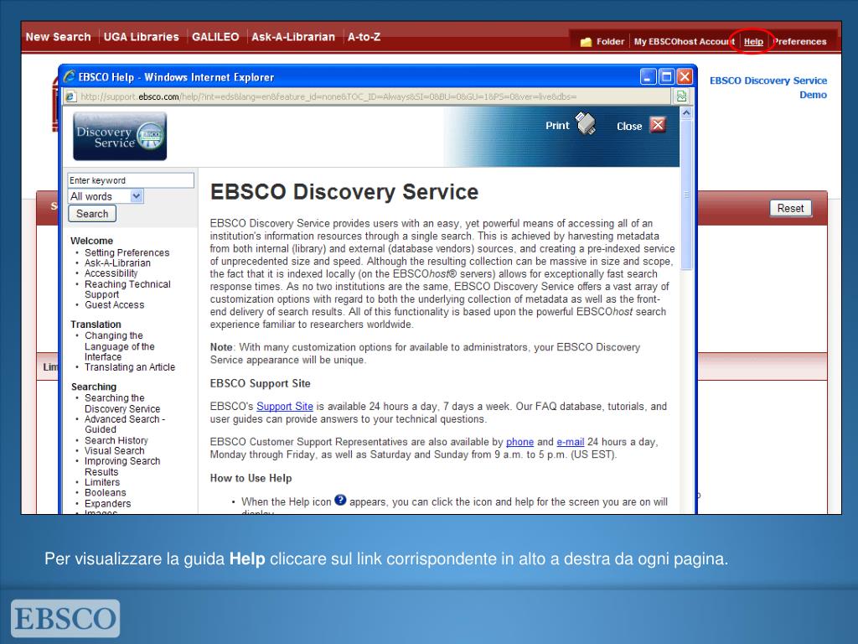Open Visual Search help topic
Image resolution: width=858 pixels, height=644 pixels.
tap(114, 450)
